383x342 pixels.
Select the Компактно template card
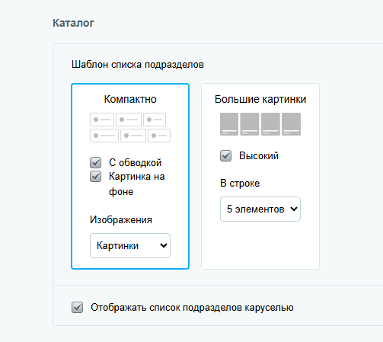click(130, 176)
